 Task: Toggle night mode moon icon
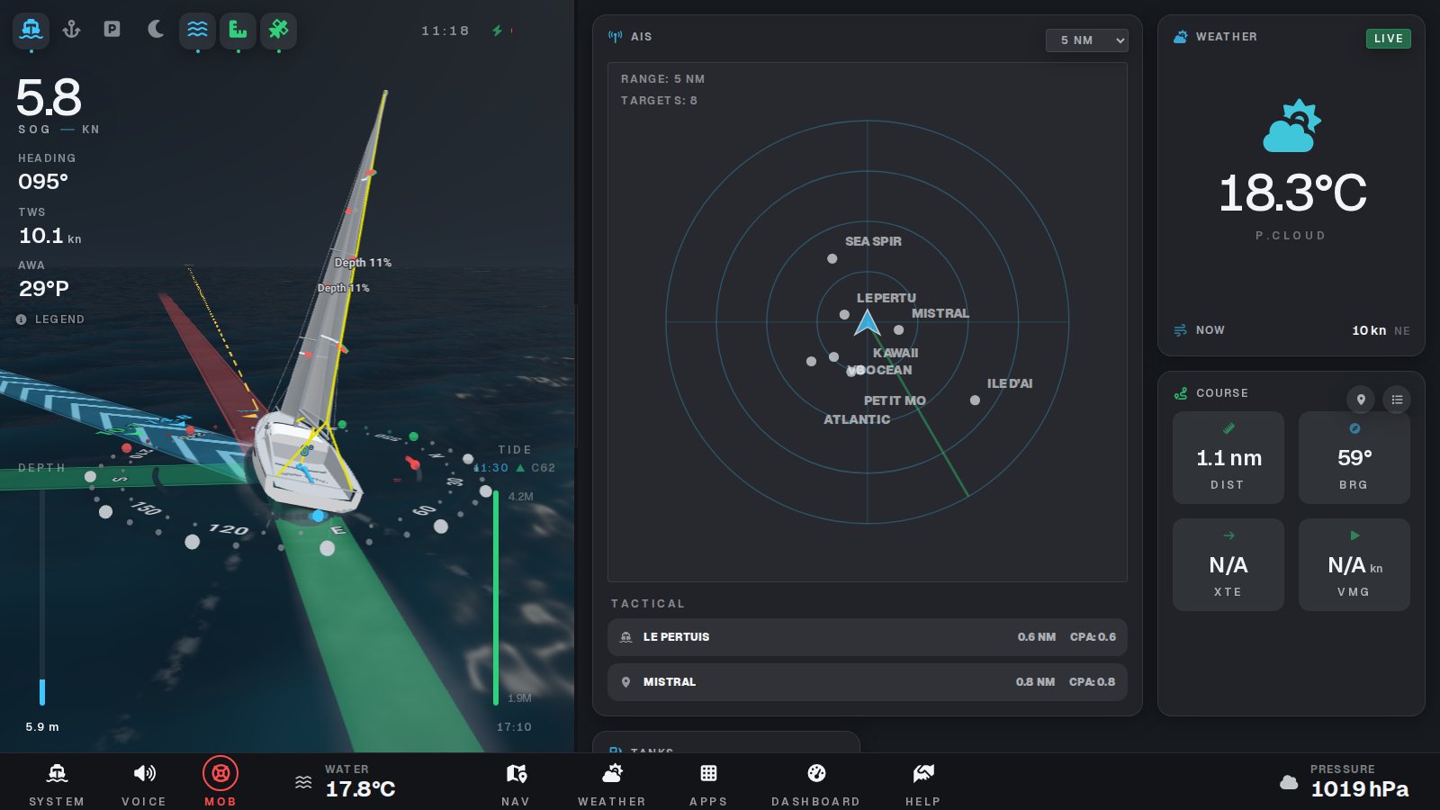[x=156, y=30]
